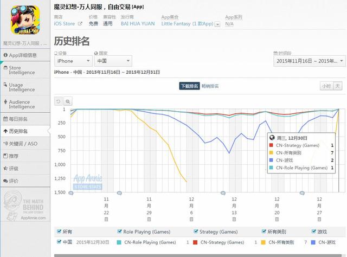Click the icon beside 推荐
The height and width of the screenshot is (257, 347).
point(5,156)
